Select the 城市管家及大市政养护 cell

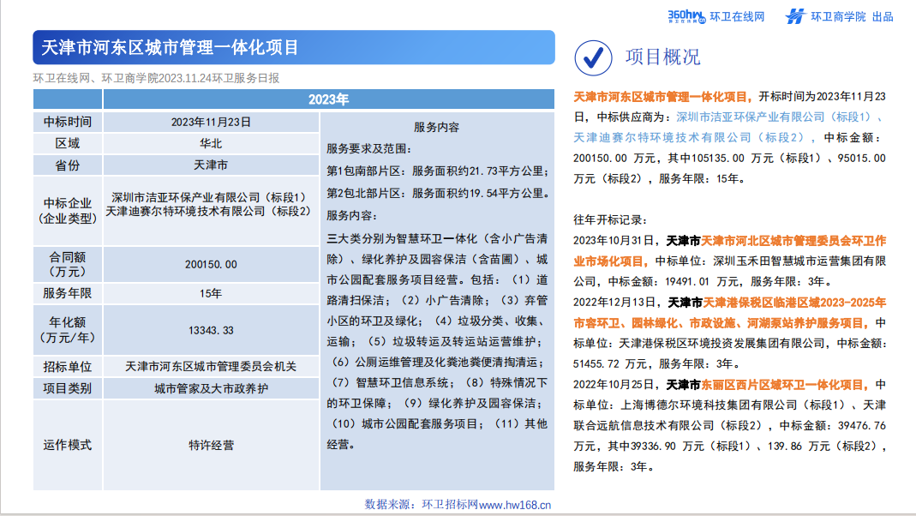pyautogui.click(x=211, y=388)
